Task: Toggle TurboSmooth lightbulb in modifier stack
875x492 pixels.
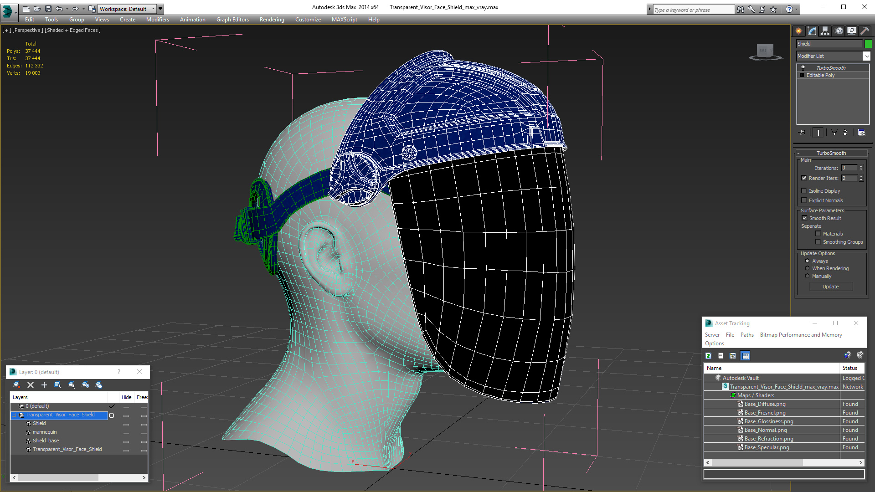Action: [x=803, y=67]
